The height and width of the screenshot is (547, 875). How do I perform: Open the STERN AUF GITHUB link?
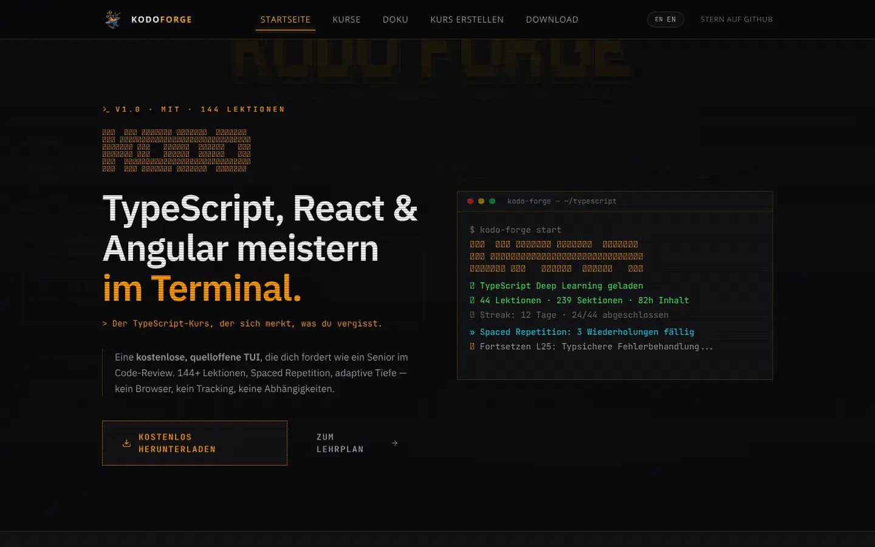tap(736, 19)
